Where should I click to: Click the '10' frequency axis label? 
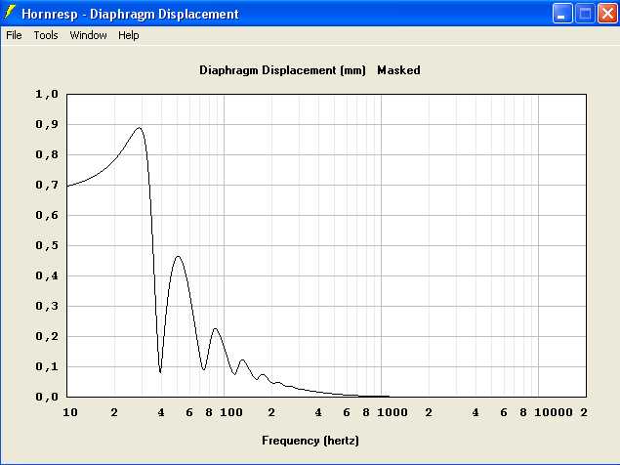point(70,412)
